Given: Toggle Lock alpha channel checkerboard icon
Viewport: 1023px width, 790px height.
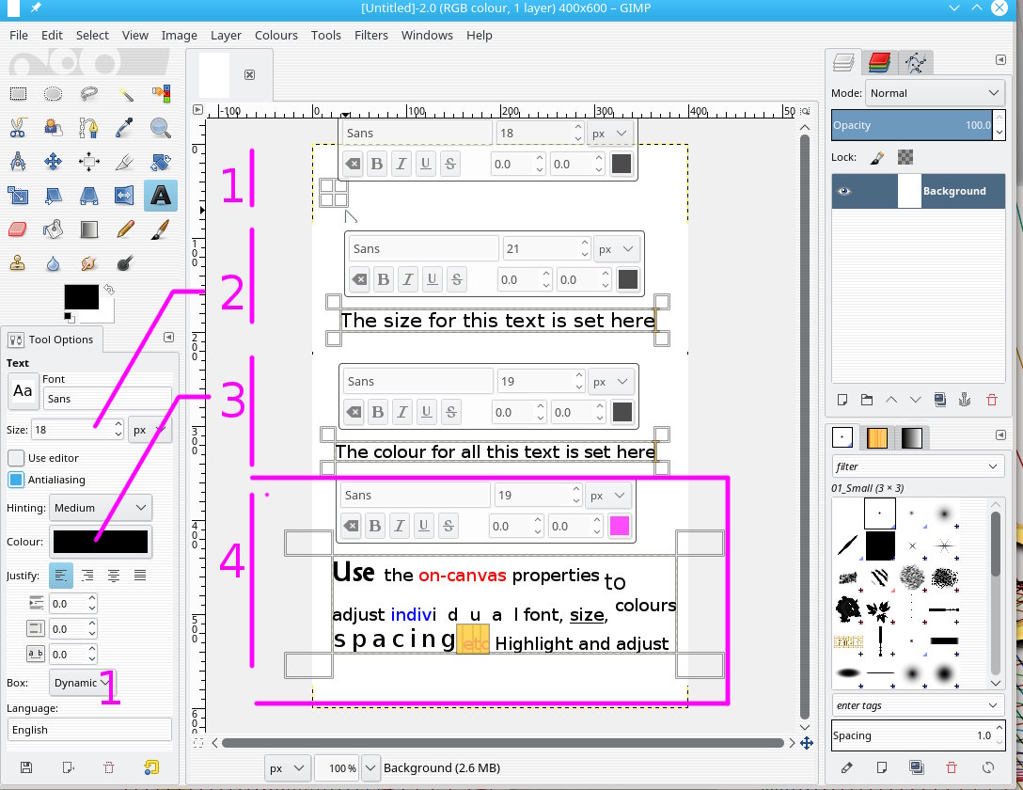Looking at the screenshot, I should tap(905, 157).
